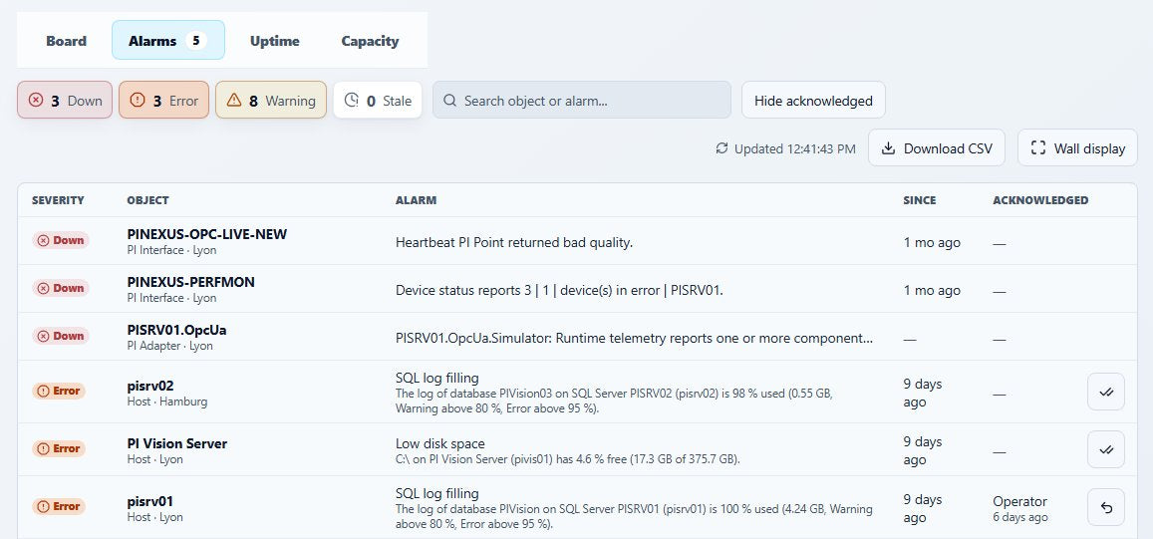Toggle the Down severity filter

click(x=65, y=100)
